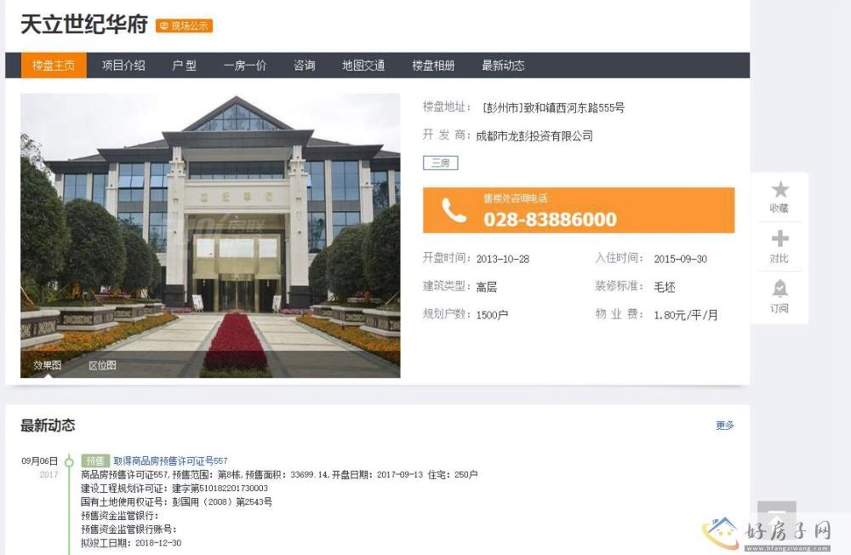Click the phone handset icon

454,211
